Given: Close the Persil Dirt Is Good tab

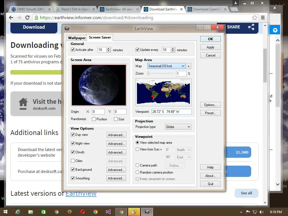Looking at the screenshot, I should click(94, 9).
